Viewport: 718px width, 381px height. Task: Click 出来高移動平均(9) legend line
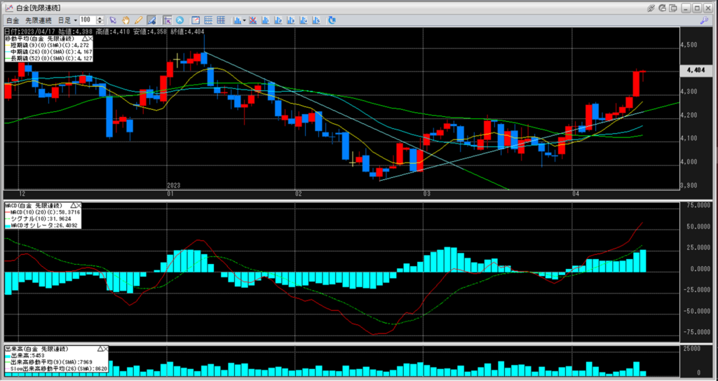click(x=49, y=362)
